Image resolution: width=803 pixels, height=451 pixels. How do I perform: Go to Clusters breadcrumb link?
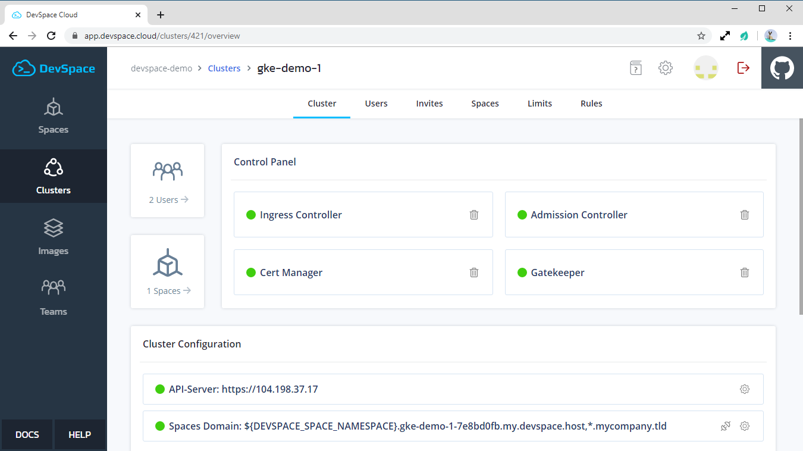224,68
